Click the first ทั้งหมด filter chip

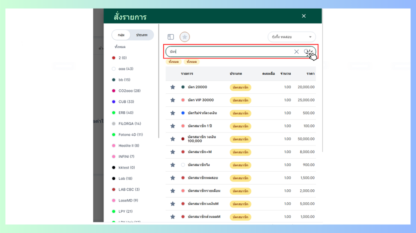[x=174, y=62]
